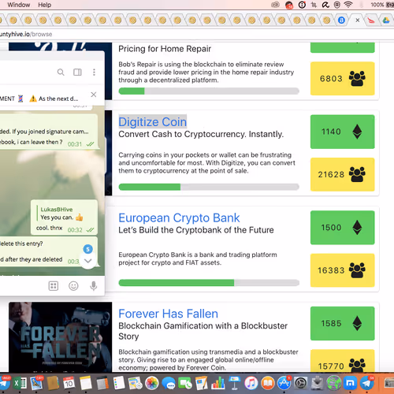394x394 pixels.
Task: Click the Ethereum diamond icon beside 1140
Action: click(357, 132)
